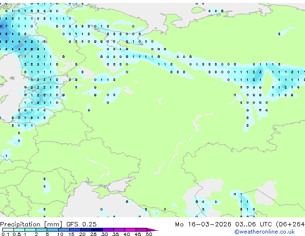Viewport: 305px width, 236px height.
Task: Click the 30–35 mm purple legend swatch
Action: [x=108, y=230]
